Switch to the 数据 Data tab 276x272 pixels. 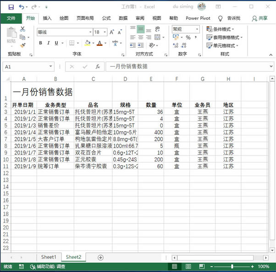pyautogui.click(x=123, y=18)
